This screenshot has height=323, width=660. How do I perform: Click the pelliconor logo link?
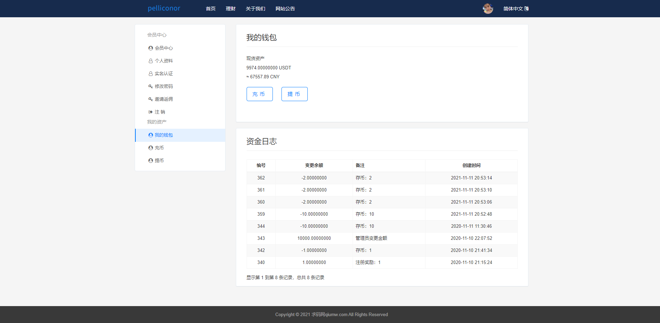164,8
